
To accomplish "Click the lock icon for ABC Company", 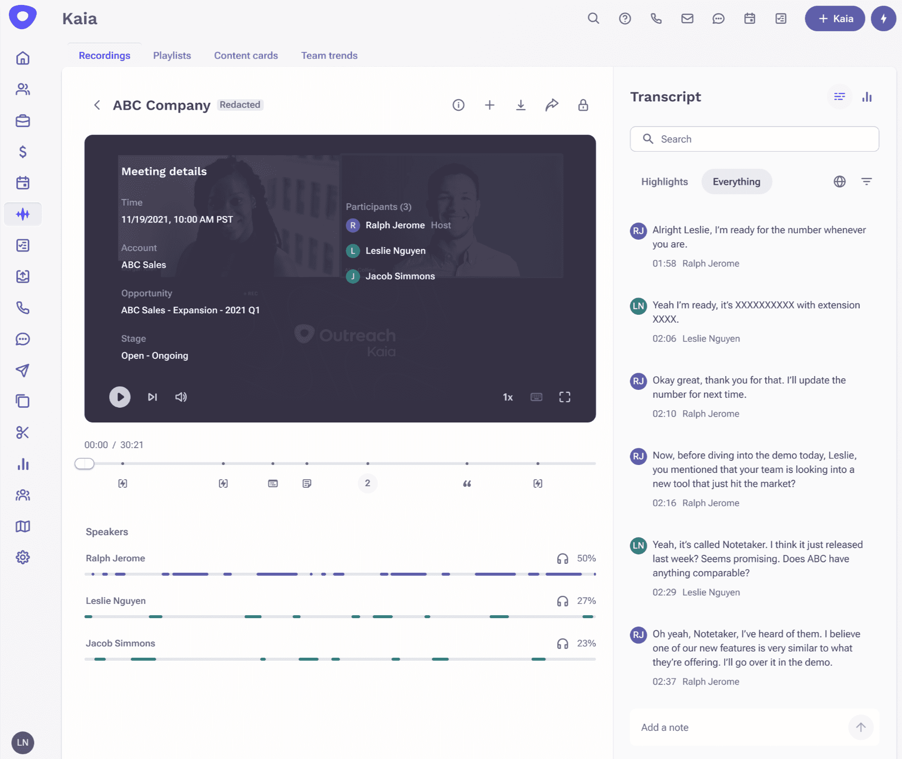I will (x=583, y=105).
